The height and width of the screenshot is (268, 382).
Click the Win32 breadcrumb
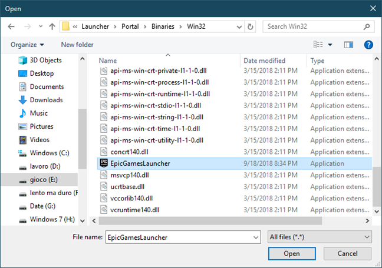coord(196,26)
